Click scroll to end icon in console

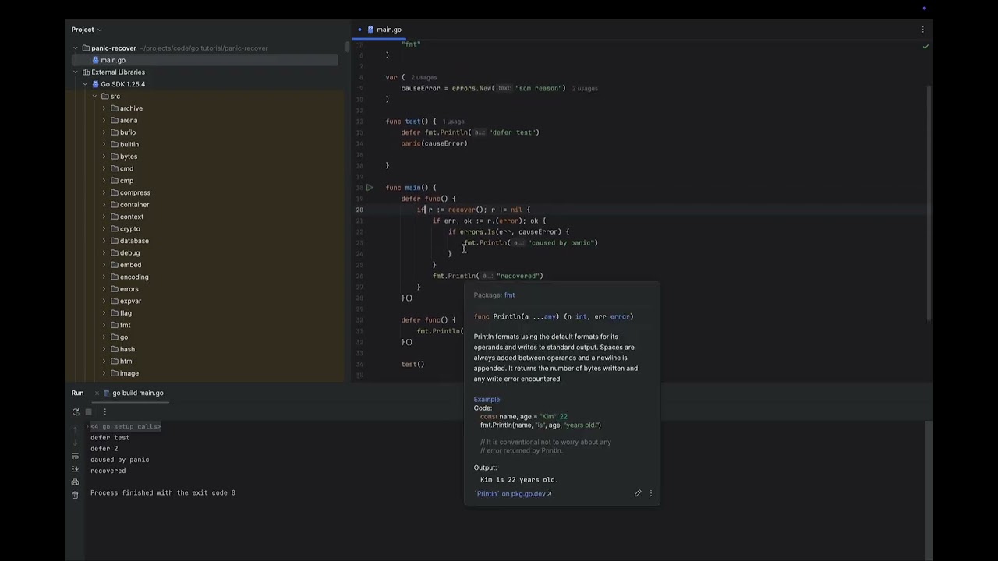click(x=75, y=469)
